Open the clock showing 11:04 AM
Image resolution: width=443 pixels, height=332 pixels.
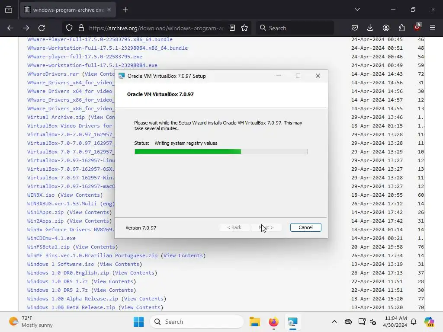395,322
